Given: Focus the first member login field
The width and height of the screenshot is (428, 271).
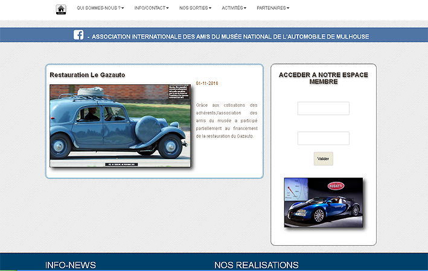Looking at the screenshot, I should pyautogui.click(x=323, y=108).
